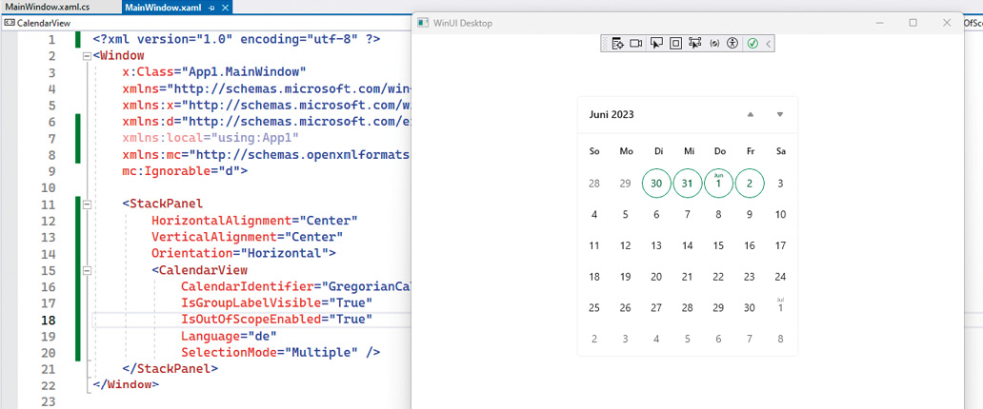The image size is (983, 409).
Task: Select day 22 in the calendar
Action: [718, 276]
